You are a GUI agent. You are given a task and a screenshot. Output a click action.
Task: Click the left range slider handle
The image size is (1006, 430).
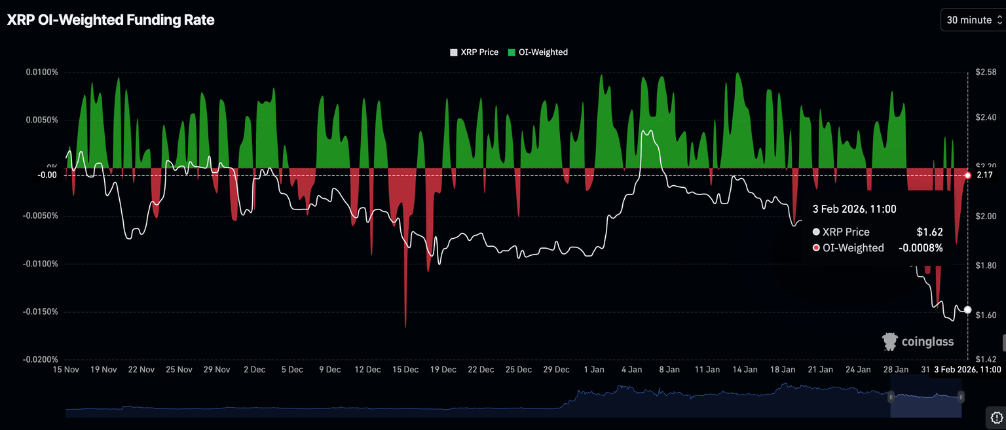(891, 397)
